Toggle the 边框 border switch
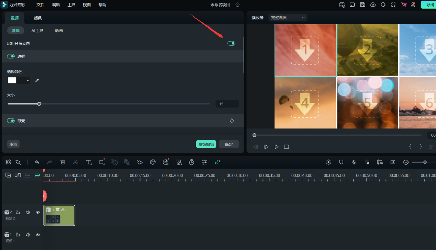Viewport: 436px width, 250px height. [11, 56]
